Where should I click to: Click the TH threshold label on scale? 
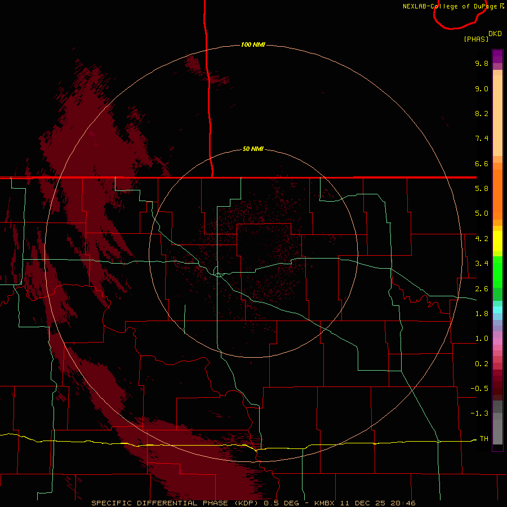pyautogui.click(x=484, y=439)
